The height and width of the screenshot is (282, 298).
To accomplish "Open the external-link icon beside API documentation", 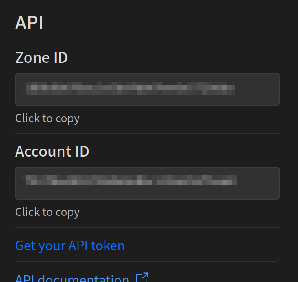I will [142, 277].
